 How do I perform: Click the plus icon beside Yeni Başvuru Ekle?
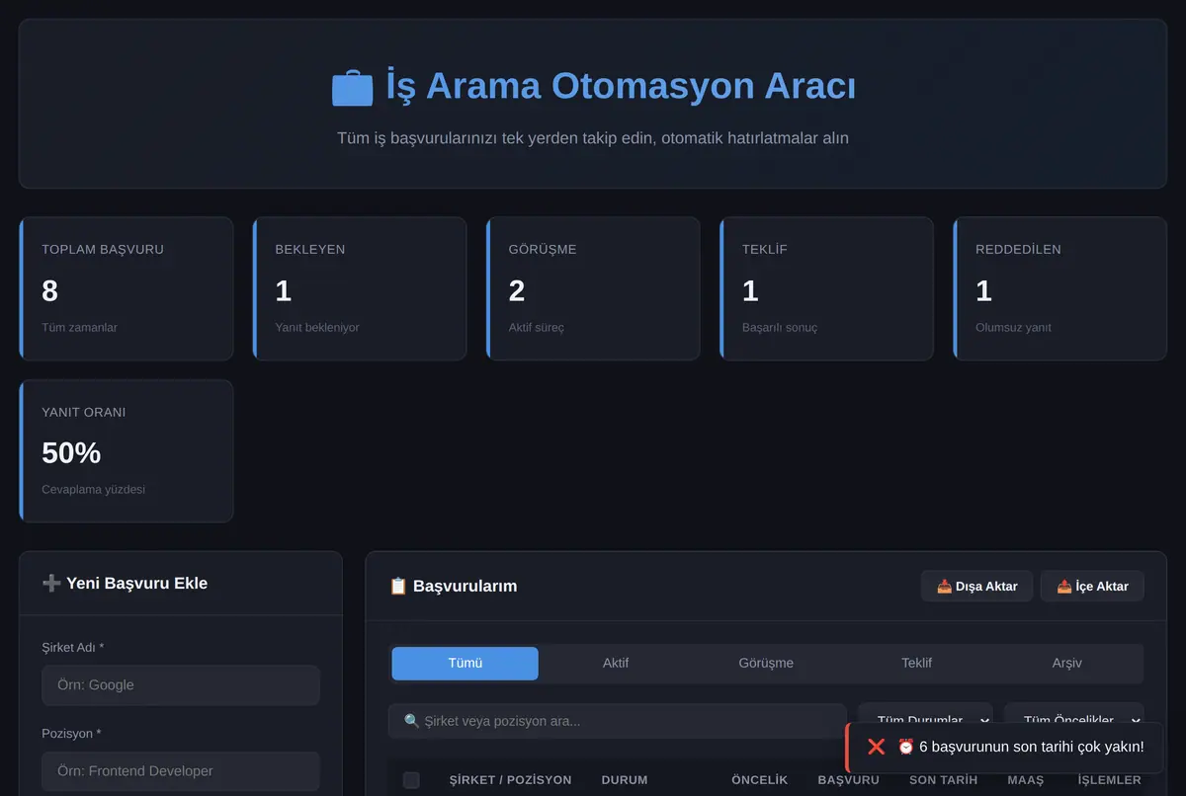51,583
